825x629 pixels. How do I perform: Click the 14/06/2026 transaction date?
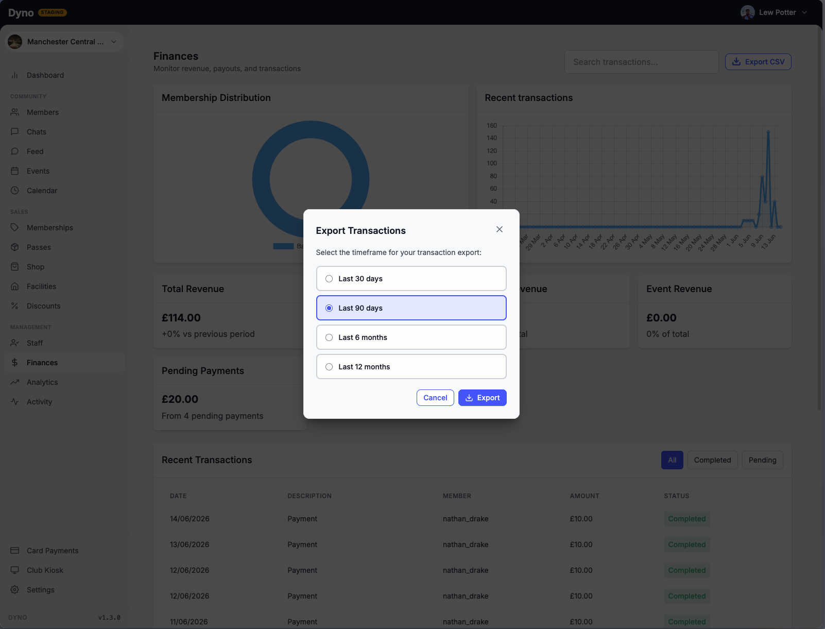tap(190, 519)
